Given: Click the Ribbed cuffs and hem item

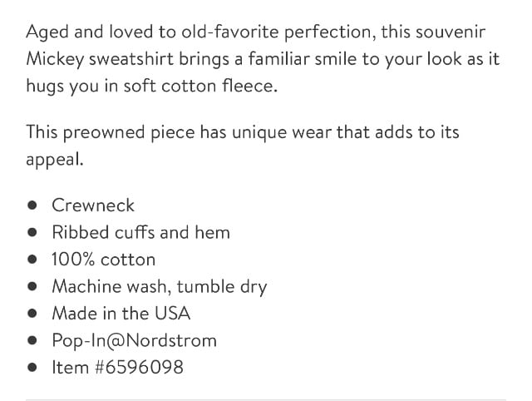Looking at the screenshot, I should (140, 232).
